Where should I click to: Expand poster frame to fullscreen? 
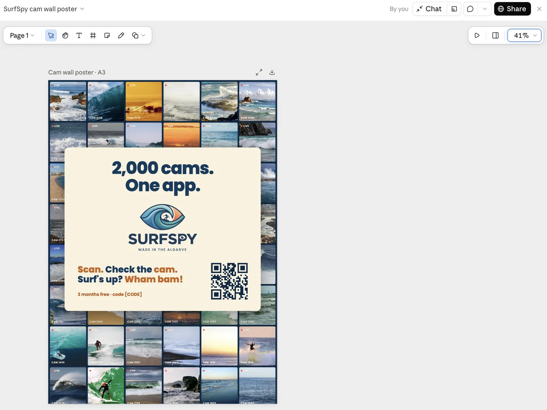[259, 72]
